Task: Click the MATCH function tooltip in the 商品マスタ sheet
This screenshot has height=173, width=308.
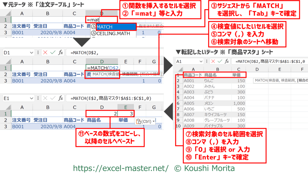Action: coord(280,81)
